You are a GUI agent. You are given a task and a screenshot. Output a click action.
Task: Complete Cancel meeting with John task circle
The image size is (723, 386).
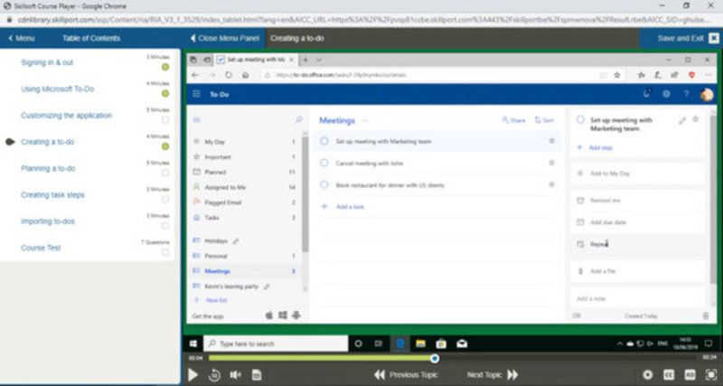click(x=324, y=163)
